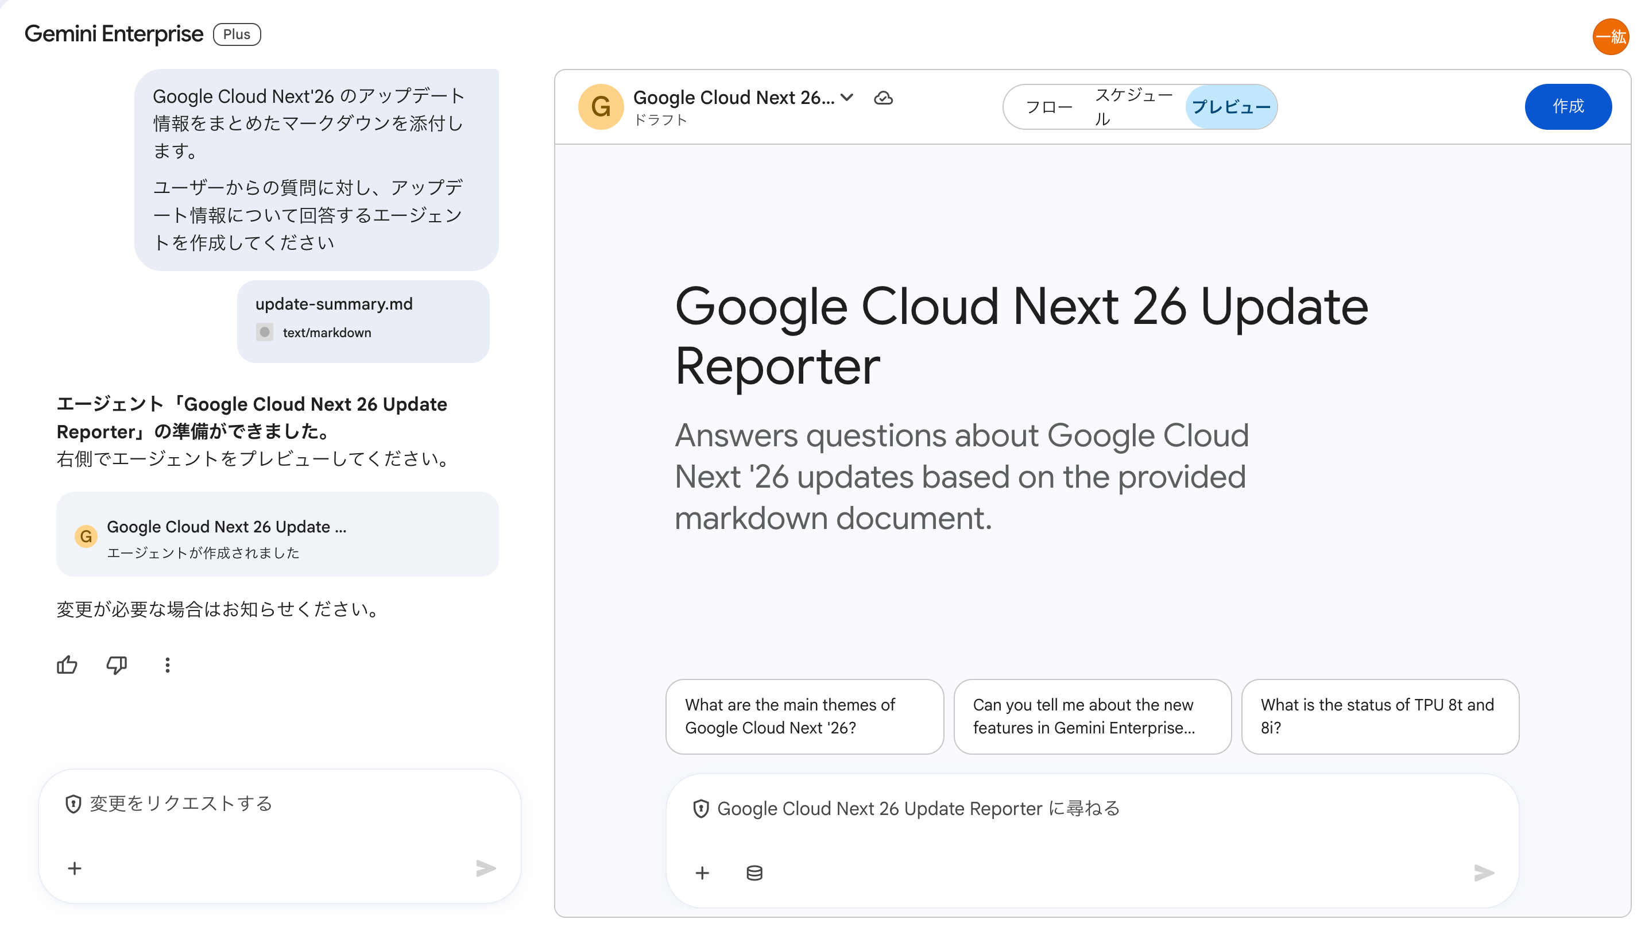Image resolution: width=1641 pixels, height=927 pixels.
Task: Click the data source database icon
Action: (x=754, y=873)
